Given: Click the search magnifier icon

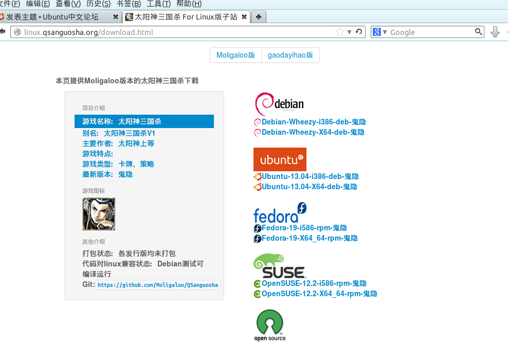Looking at the screenshot, I should click(x=479, y=32).
